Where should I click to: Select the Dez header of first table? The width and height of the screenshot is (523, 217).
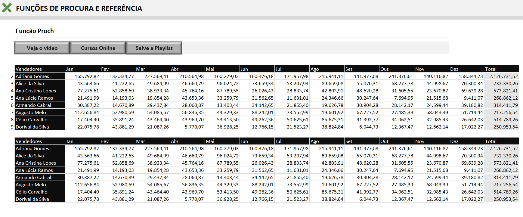(x=466, y=69)
